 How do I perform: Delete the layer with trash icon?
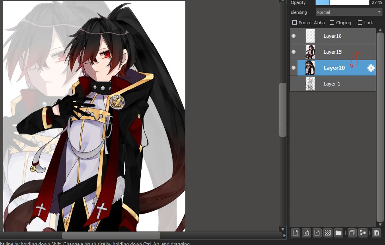[x=375, y=233]
